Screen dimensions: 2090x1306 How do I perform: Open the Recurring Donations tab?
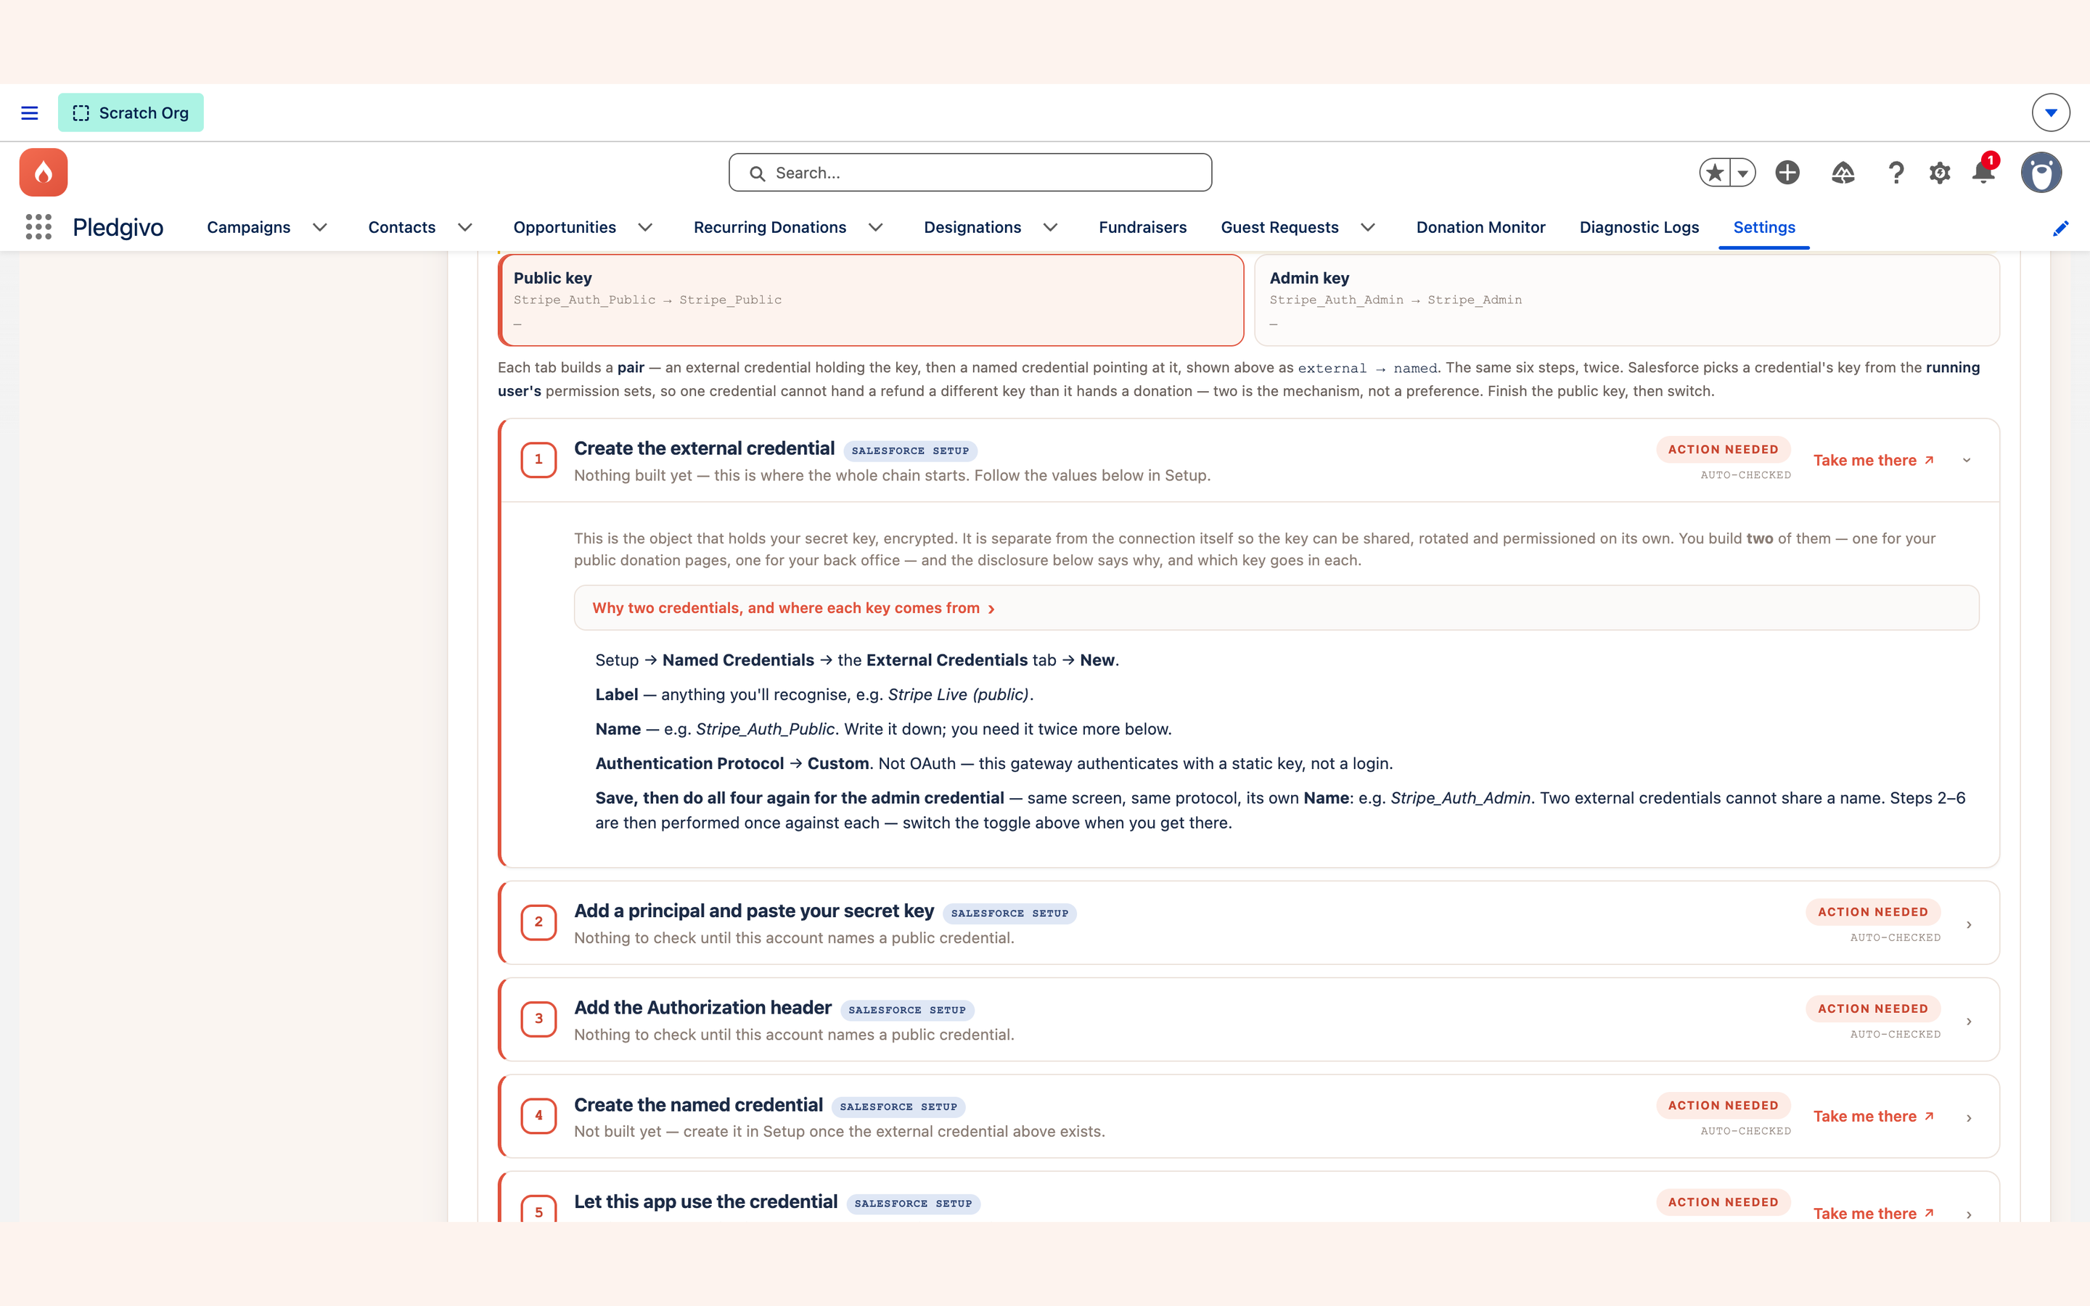point(769,227)
